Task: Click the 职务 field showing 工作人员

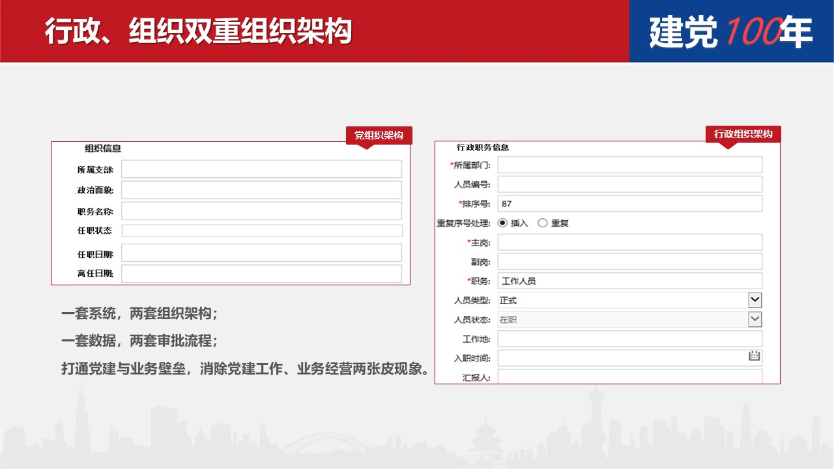Action: pos(629,281)
